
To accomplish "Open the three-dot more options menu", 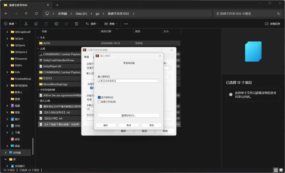I will pyautogui.click(x=126, y=24).
